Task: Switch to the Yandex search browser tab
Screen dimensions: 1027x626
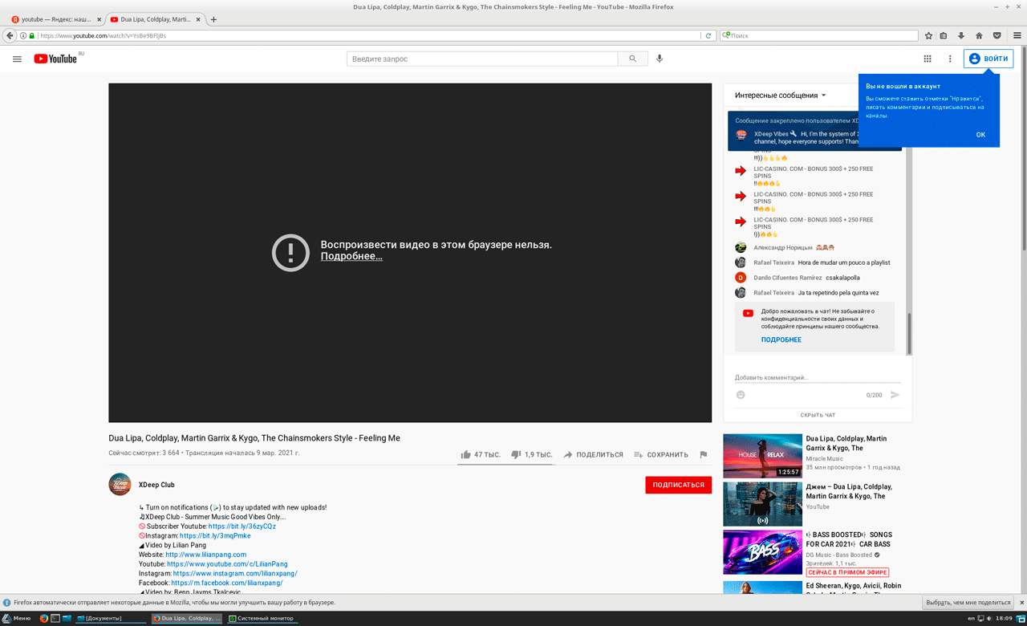Action: pos(55,19)
